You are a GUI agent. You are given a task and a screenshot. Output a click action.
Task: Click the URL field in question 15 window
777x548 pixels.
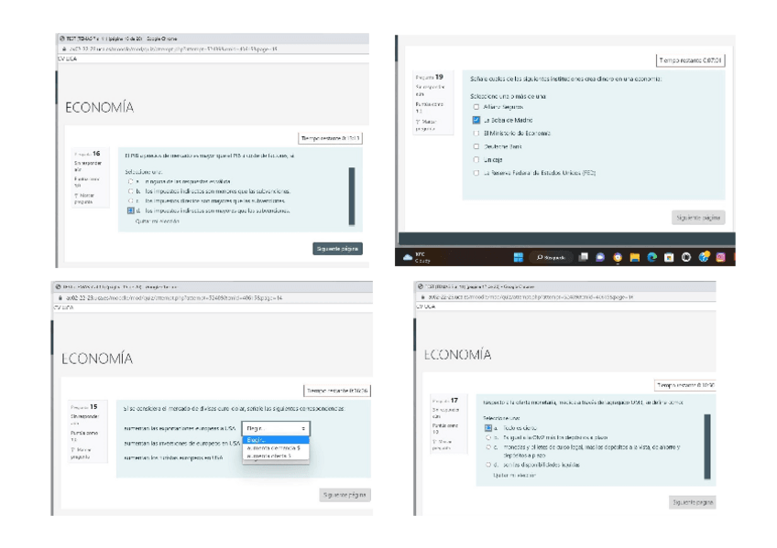point(174,298)
